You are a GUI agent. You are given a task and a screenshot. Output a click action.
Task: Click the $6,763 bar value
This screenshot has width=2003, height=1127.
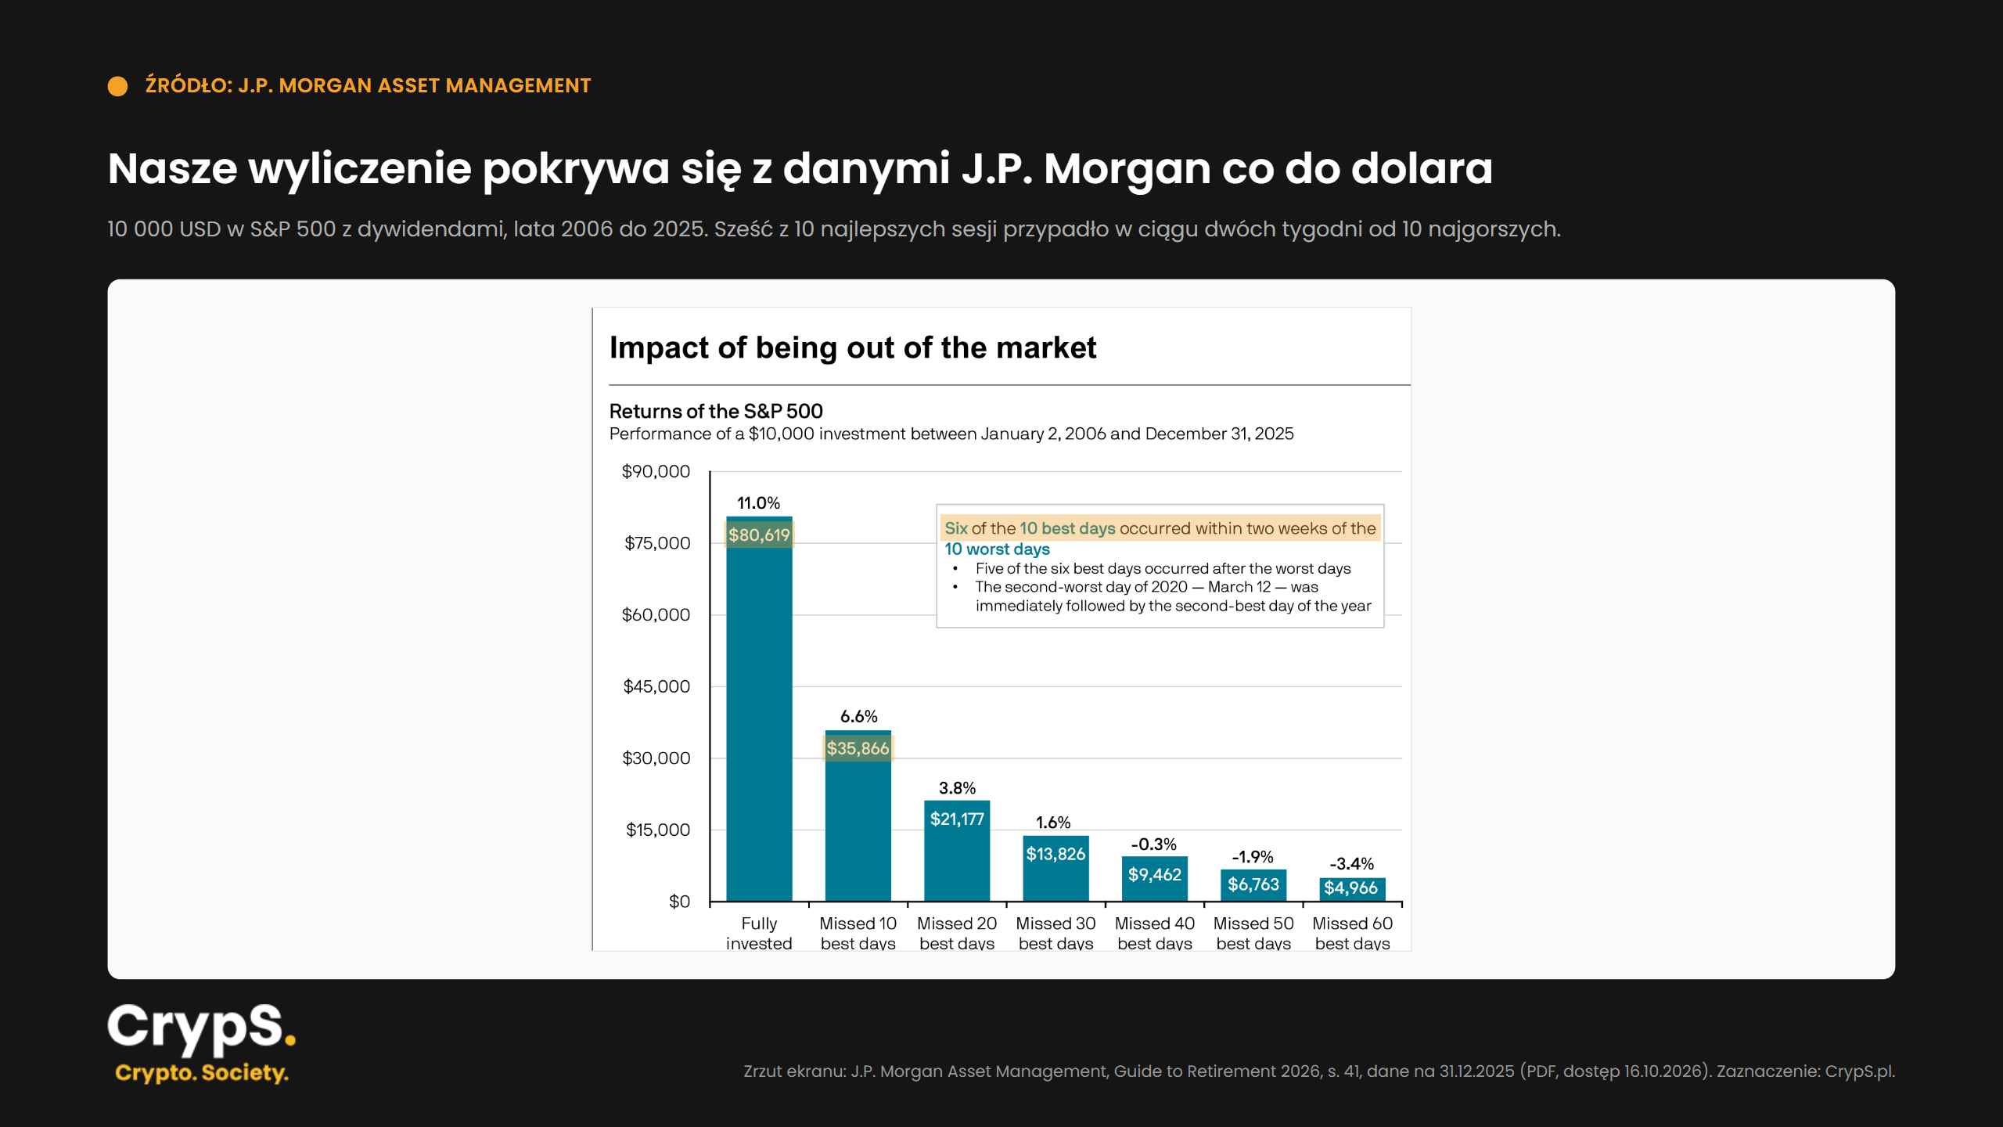tap(1253, 884)
